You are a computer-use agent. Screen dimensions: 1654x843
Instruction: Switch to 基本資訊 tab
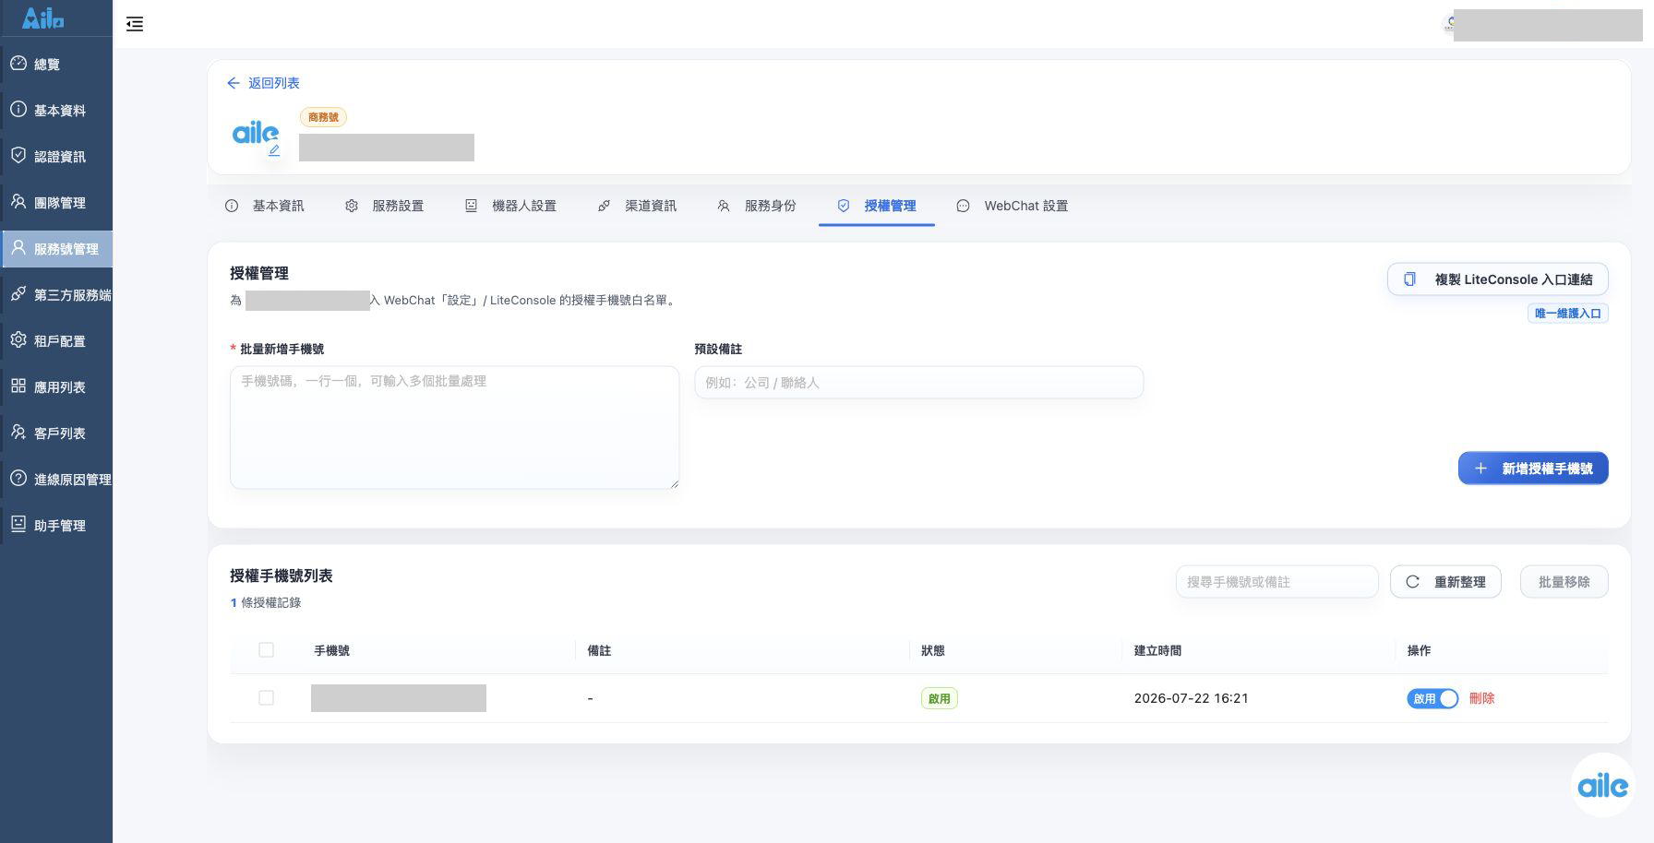[265, 206]
